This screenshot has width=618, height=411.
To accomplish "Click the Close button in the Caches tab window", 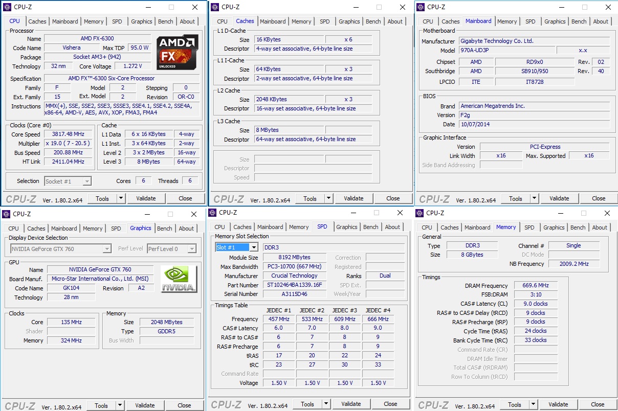I will click(393, 198).
